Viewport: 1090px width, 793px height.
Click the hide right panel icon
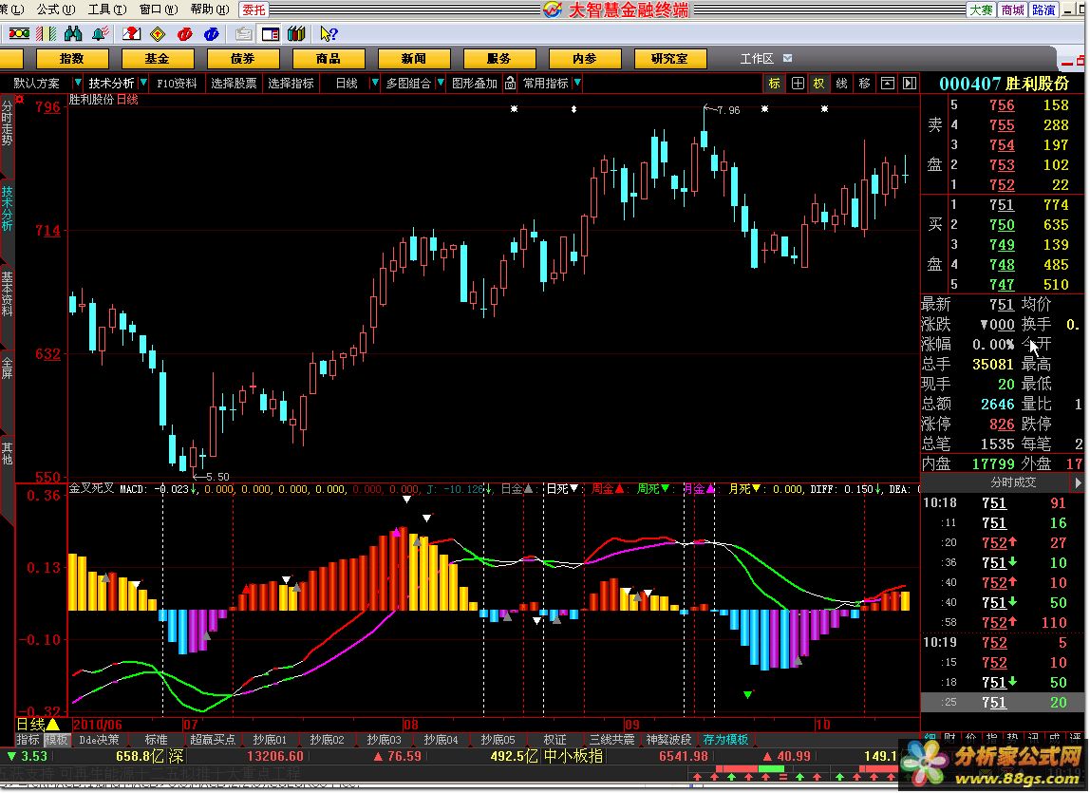coord(910,83)
